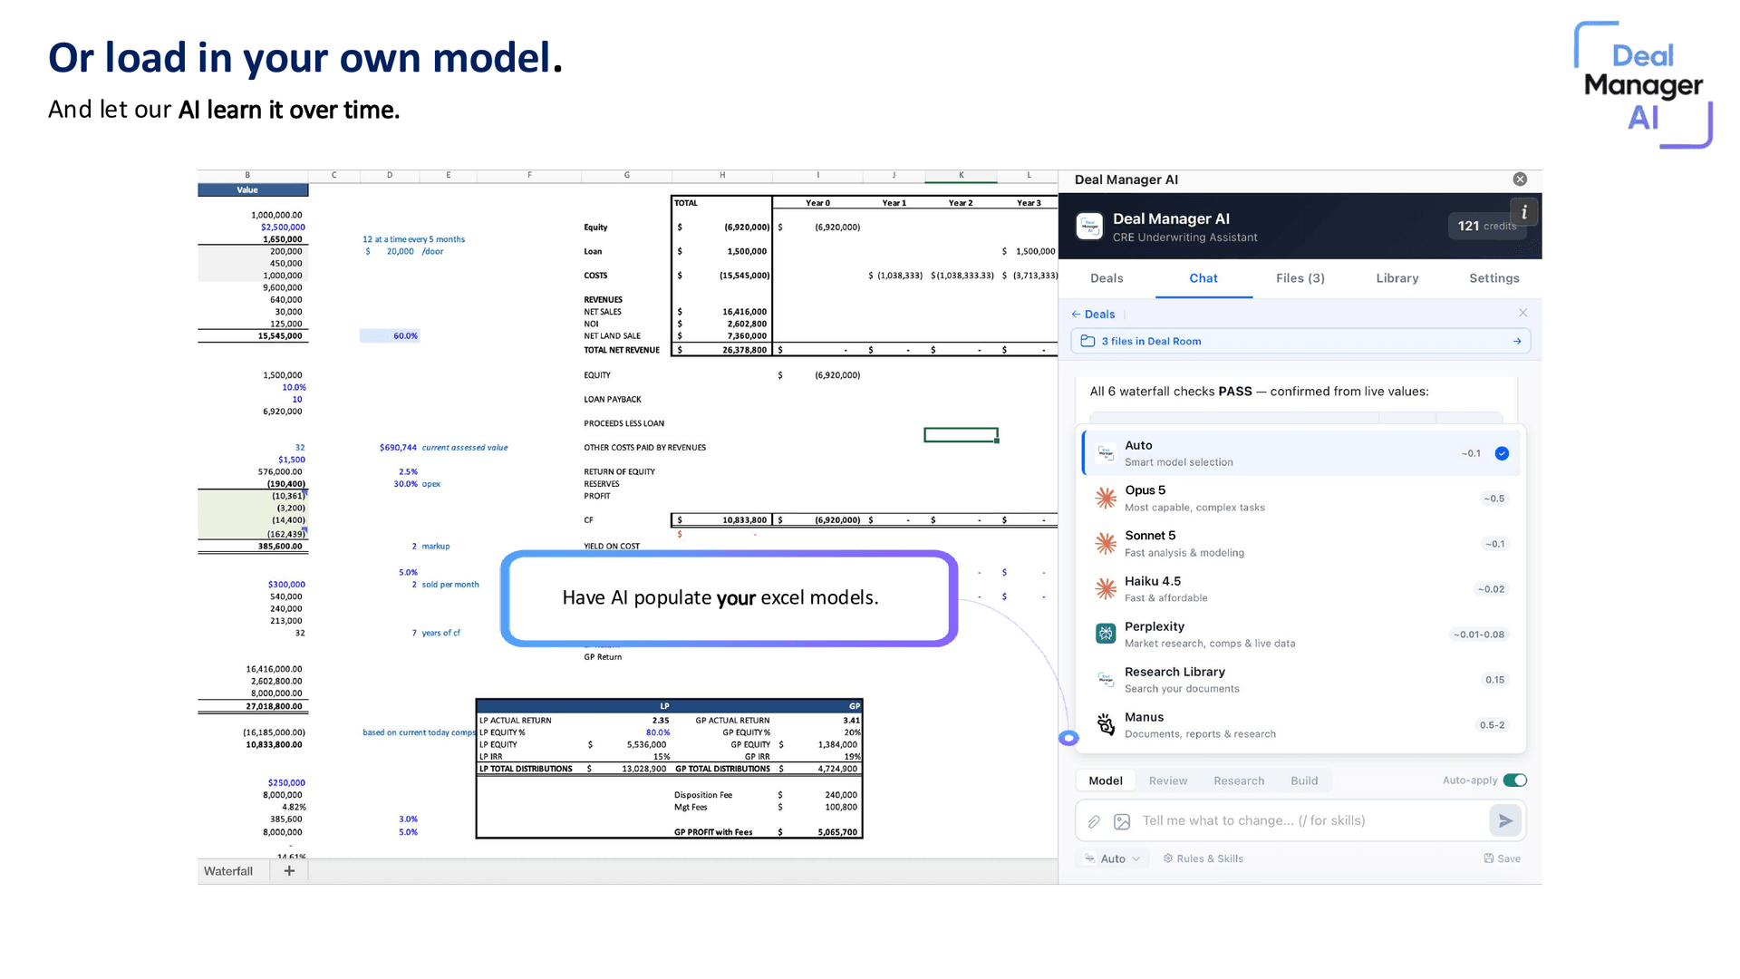Image resolution: width=1740 pixels, height=979 pixels.
Task: Select the Model mode tab
Action: (x=1106, y=780)
